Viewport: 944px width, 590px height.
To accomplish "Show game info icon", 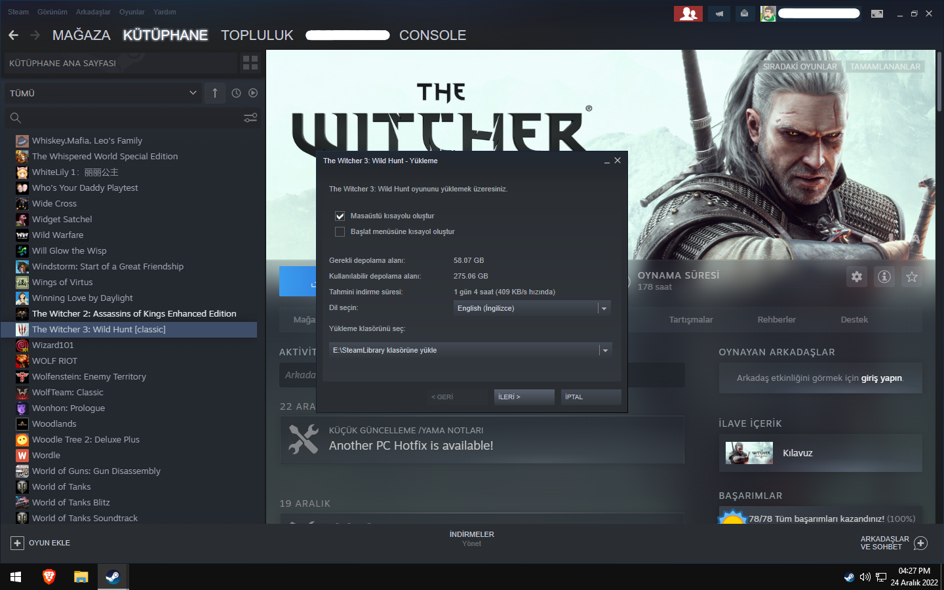I will point(884,277).
